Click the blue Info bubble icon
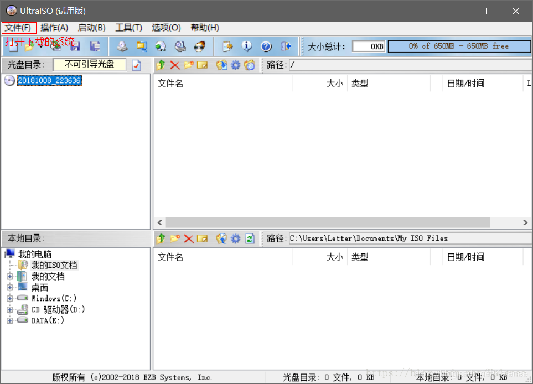The height and width of the screenshot is (384, 533). 247,46
